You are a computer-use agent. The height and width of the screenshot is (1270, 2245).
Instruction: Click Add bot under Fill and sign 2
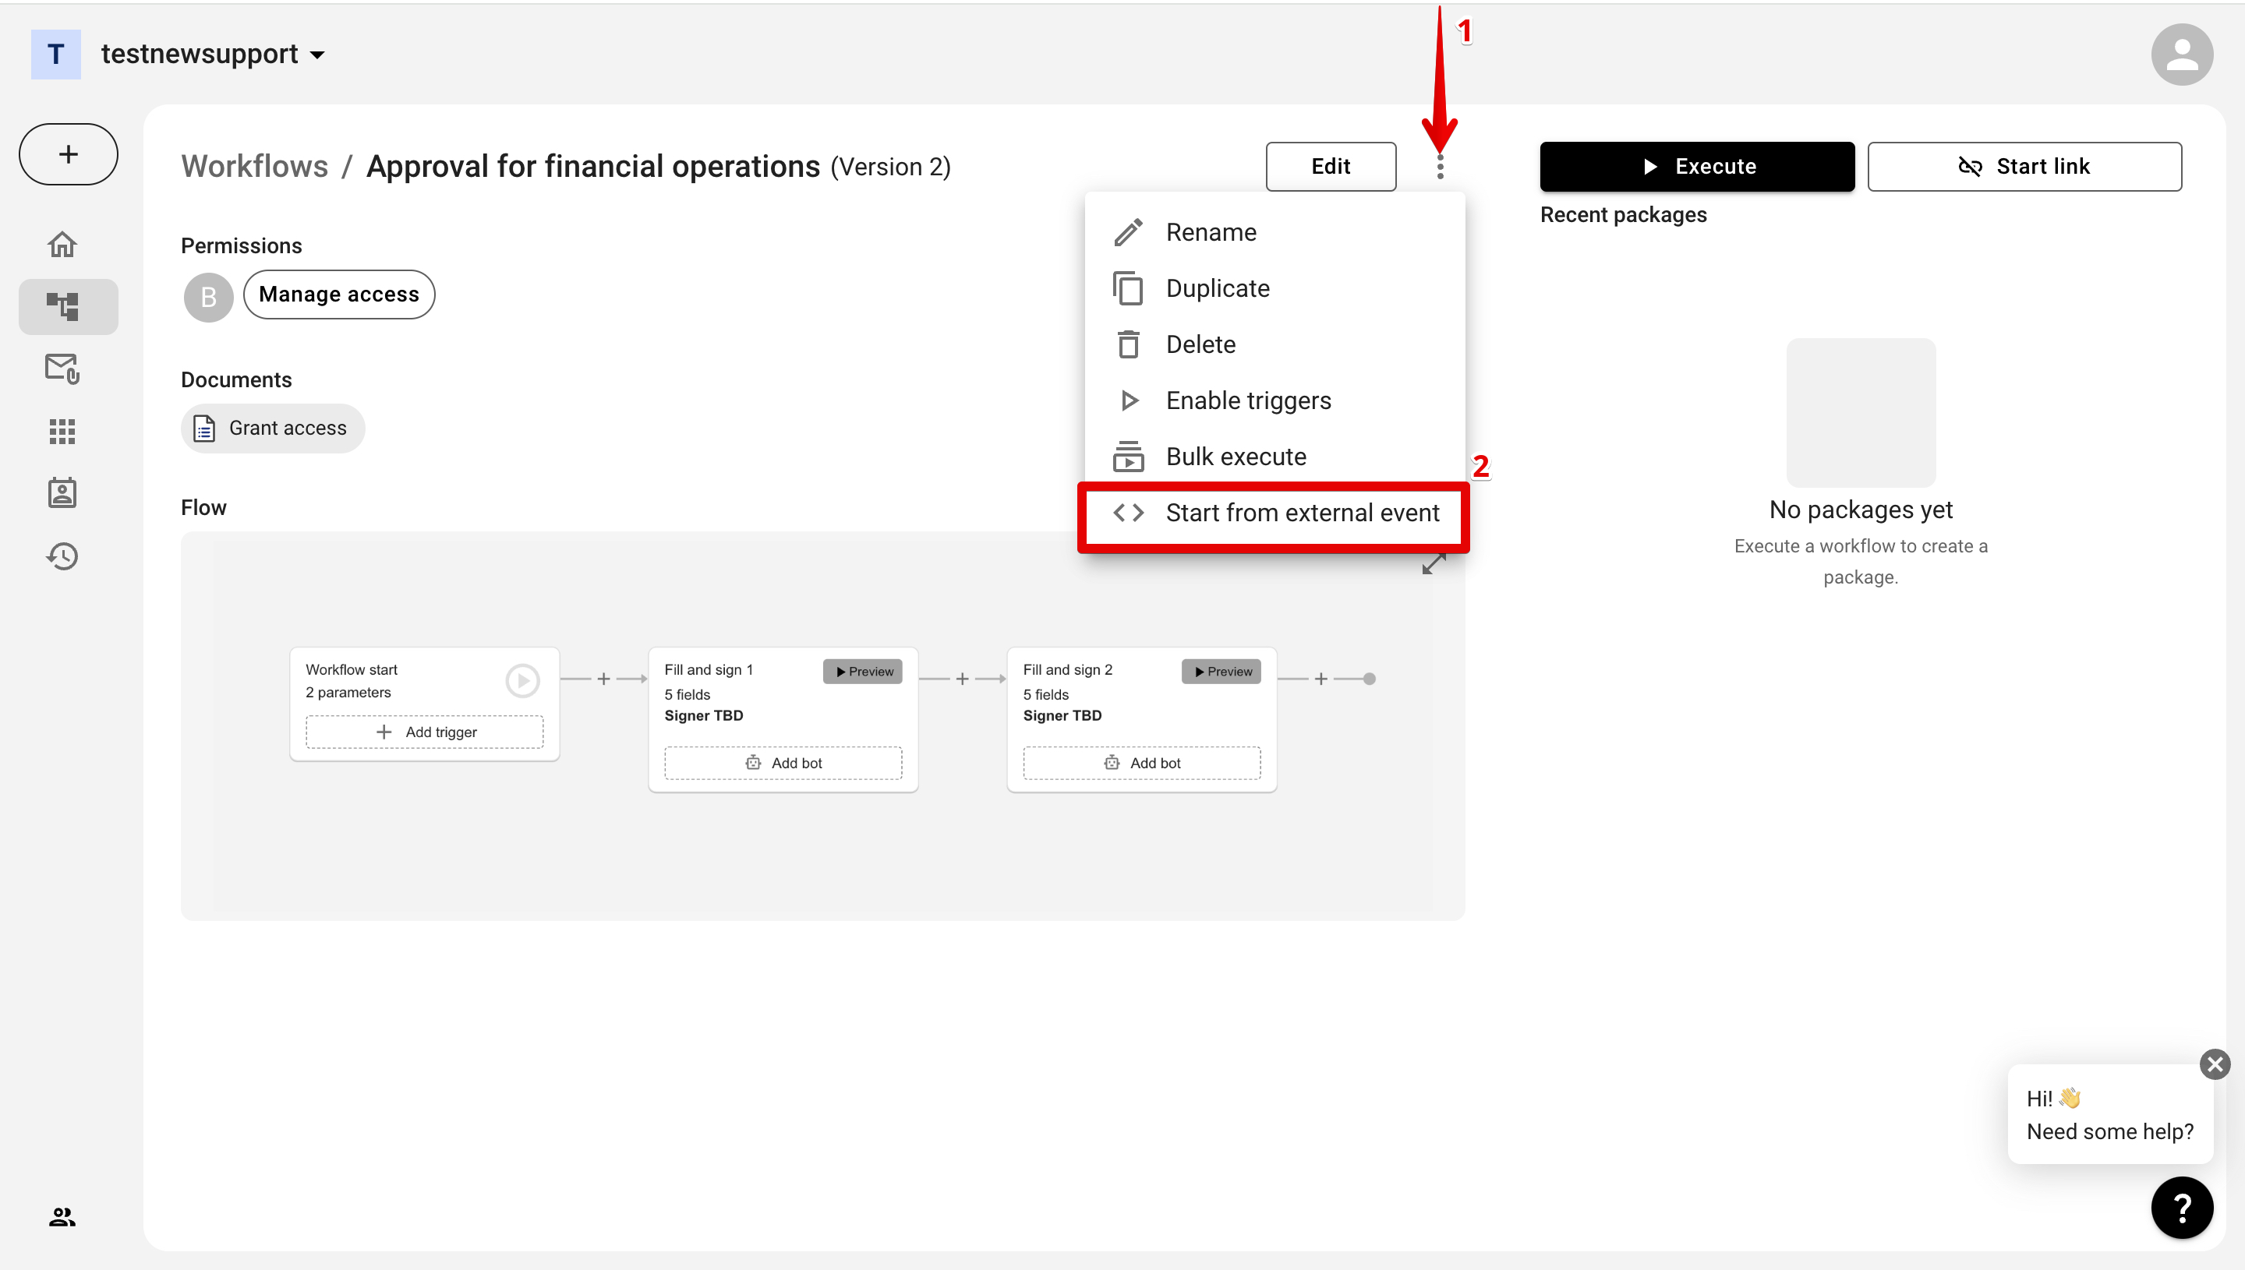[x=1141, y=764]
